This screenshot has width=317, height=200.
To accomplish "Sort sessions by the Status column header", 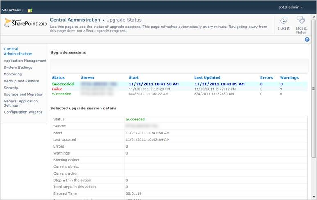I will 58,77.
